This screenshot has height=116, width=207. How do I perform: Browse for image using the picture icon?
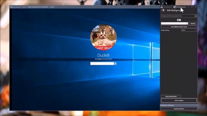click(x=195, y=16)
